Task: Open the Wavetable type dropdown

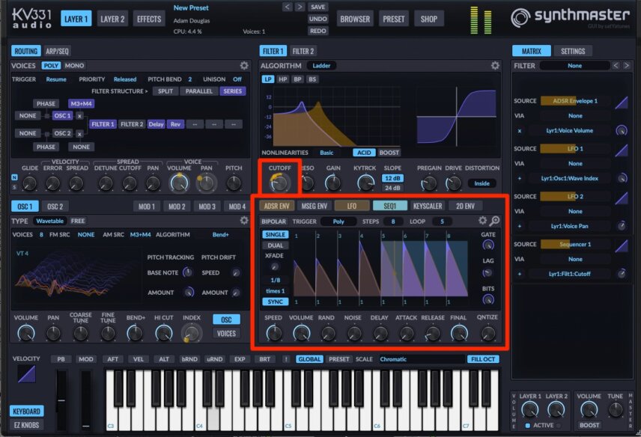Action: tap(49, 221)
